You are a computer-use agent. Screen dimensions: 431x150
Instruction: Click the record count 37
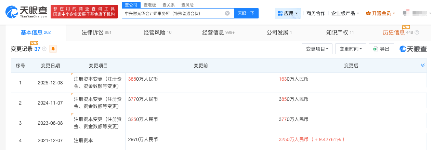click(x=37, y=49)
